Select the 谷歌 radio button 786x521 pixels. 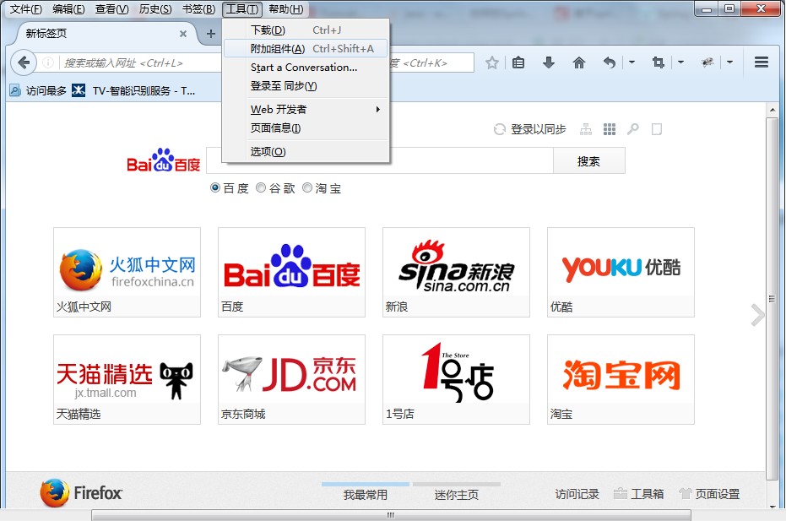[x=261, y=187]
